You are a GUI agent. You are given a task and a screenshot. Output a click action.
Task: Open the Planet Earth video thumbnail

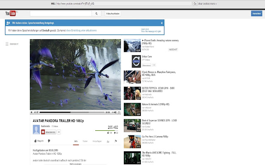pos(132,45)
